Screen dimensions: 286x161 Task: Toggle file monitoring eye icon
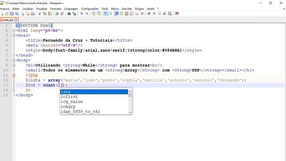tap(142, 14)
